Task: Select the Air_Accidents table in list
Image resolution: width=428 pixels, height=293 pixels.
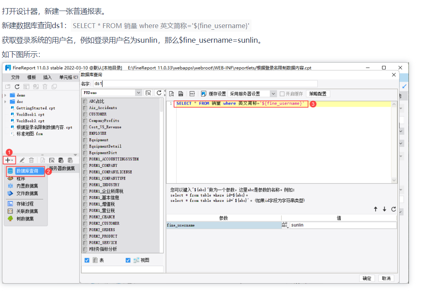Action: tap(103, 108)
